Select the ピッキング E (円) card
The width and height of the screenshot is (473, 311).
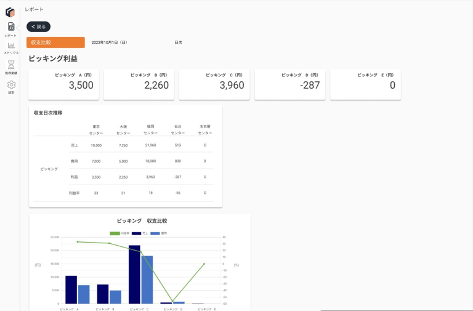pyautogui.click(x=366, y=84)
